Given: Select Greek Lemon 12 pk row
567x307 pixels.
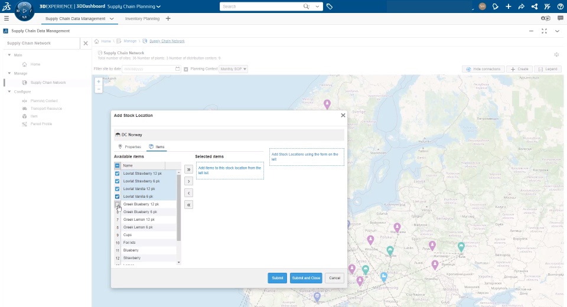Looking at the screenshot, I should tap(145, 220).
